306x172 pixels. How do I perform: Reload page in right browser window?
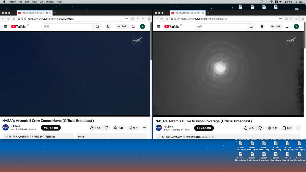pyautogui.click(x=286, y=19)
